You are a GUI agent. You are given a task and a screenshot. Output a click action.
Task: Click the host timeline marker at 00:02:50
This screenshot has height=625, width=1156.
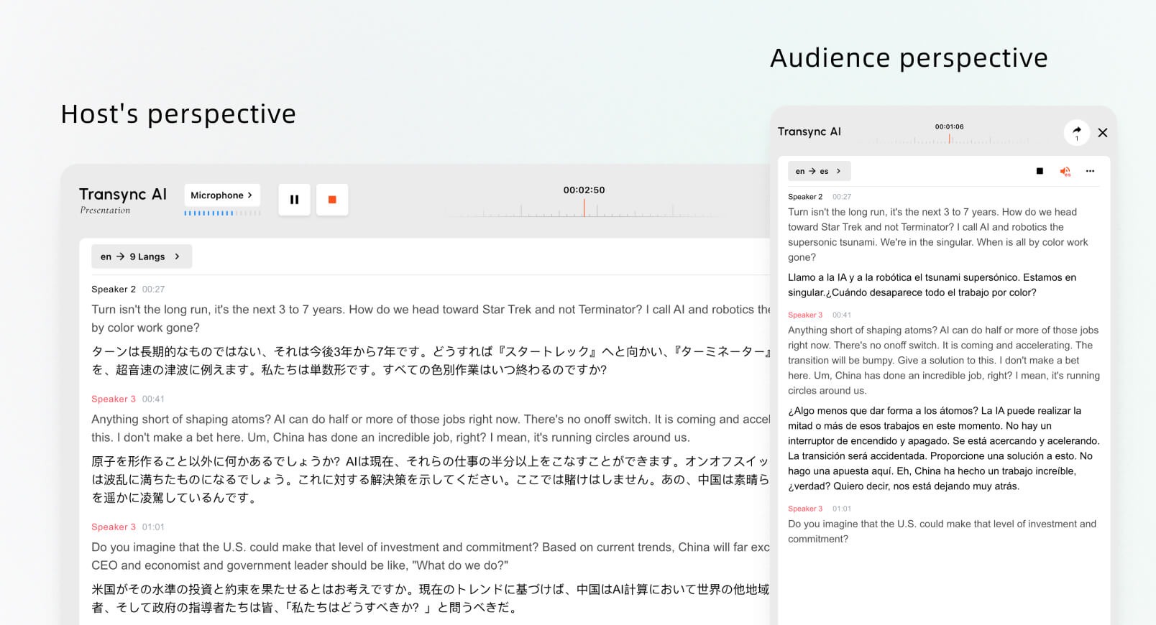pos(584,208)
